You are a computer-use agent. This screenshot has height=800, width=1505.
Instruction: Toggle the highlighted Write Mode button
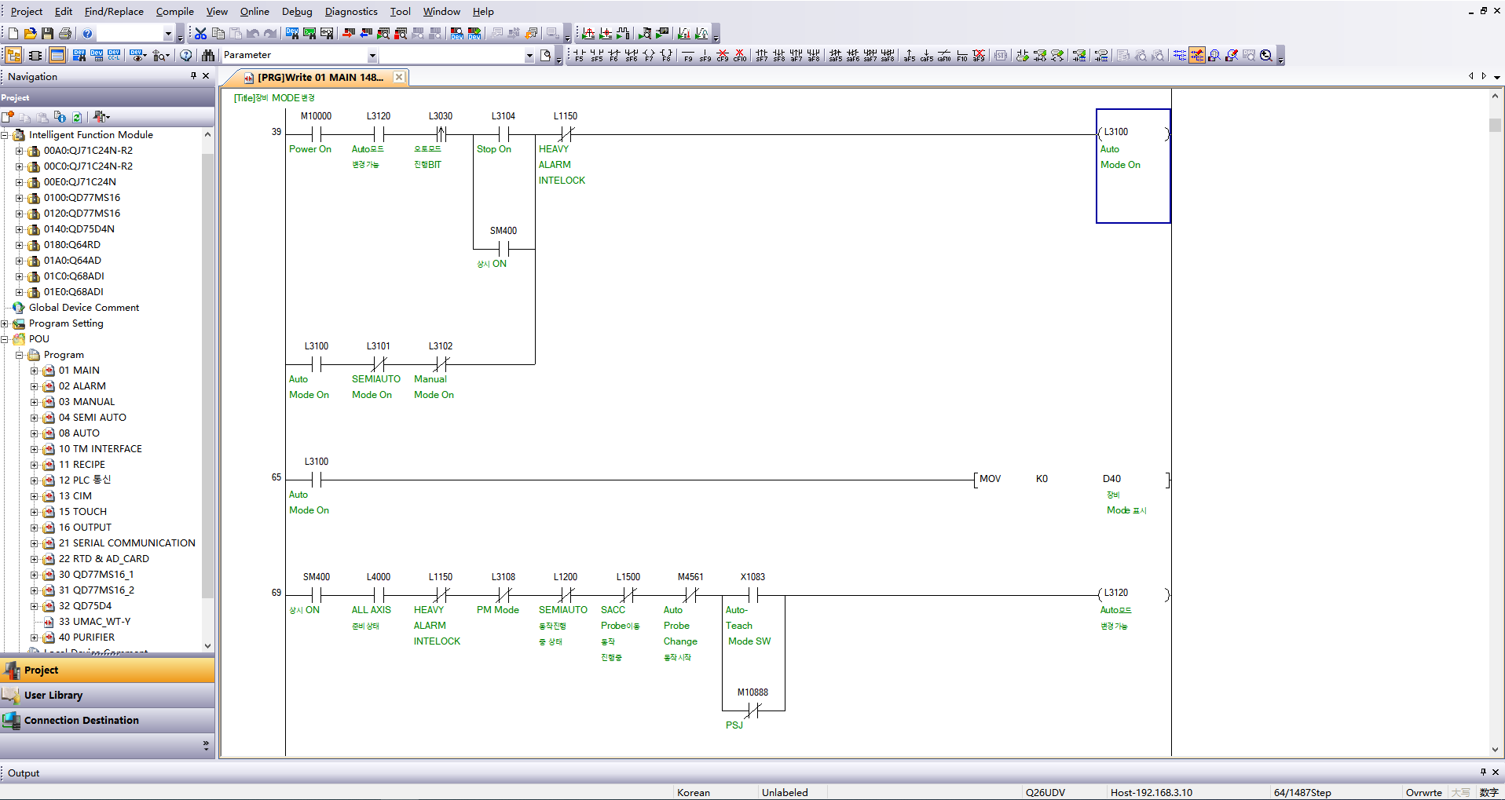tap(1196, 55)
